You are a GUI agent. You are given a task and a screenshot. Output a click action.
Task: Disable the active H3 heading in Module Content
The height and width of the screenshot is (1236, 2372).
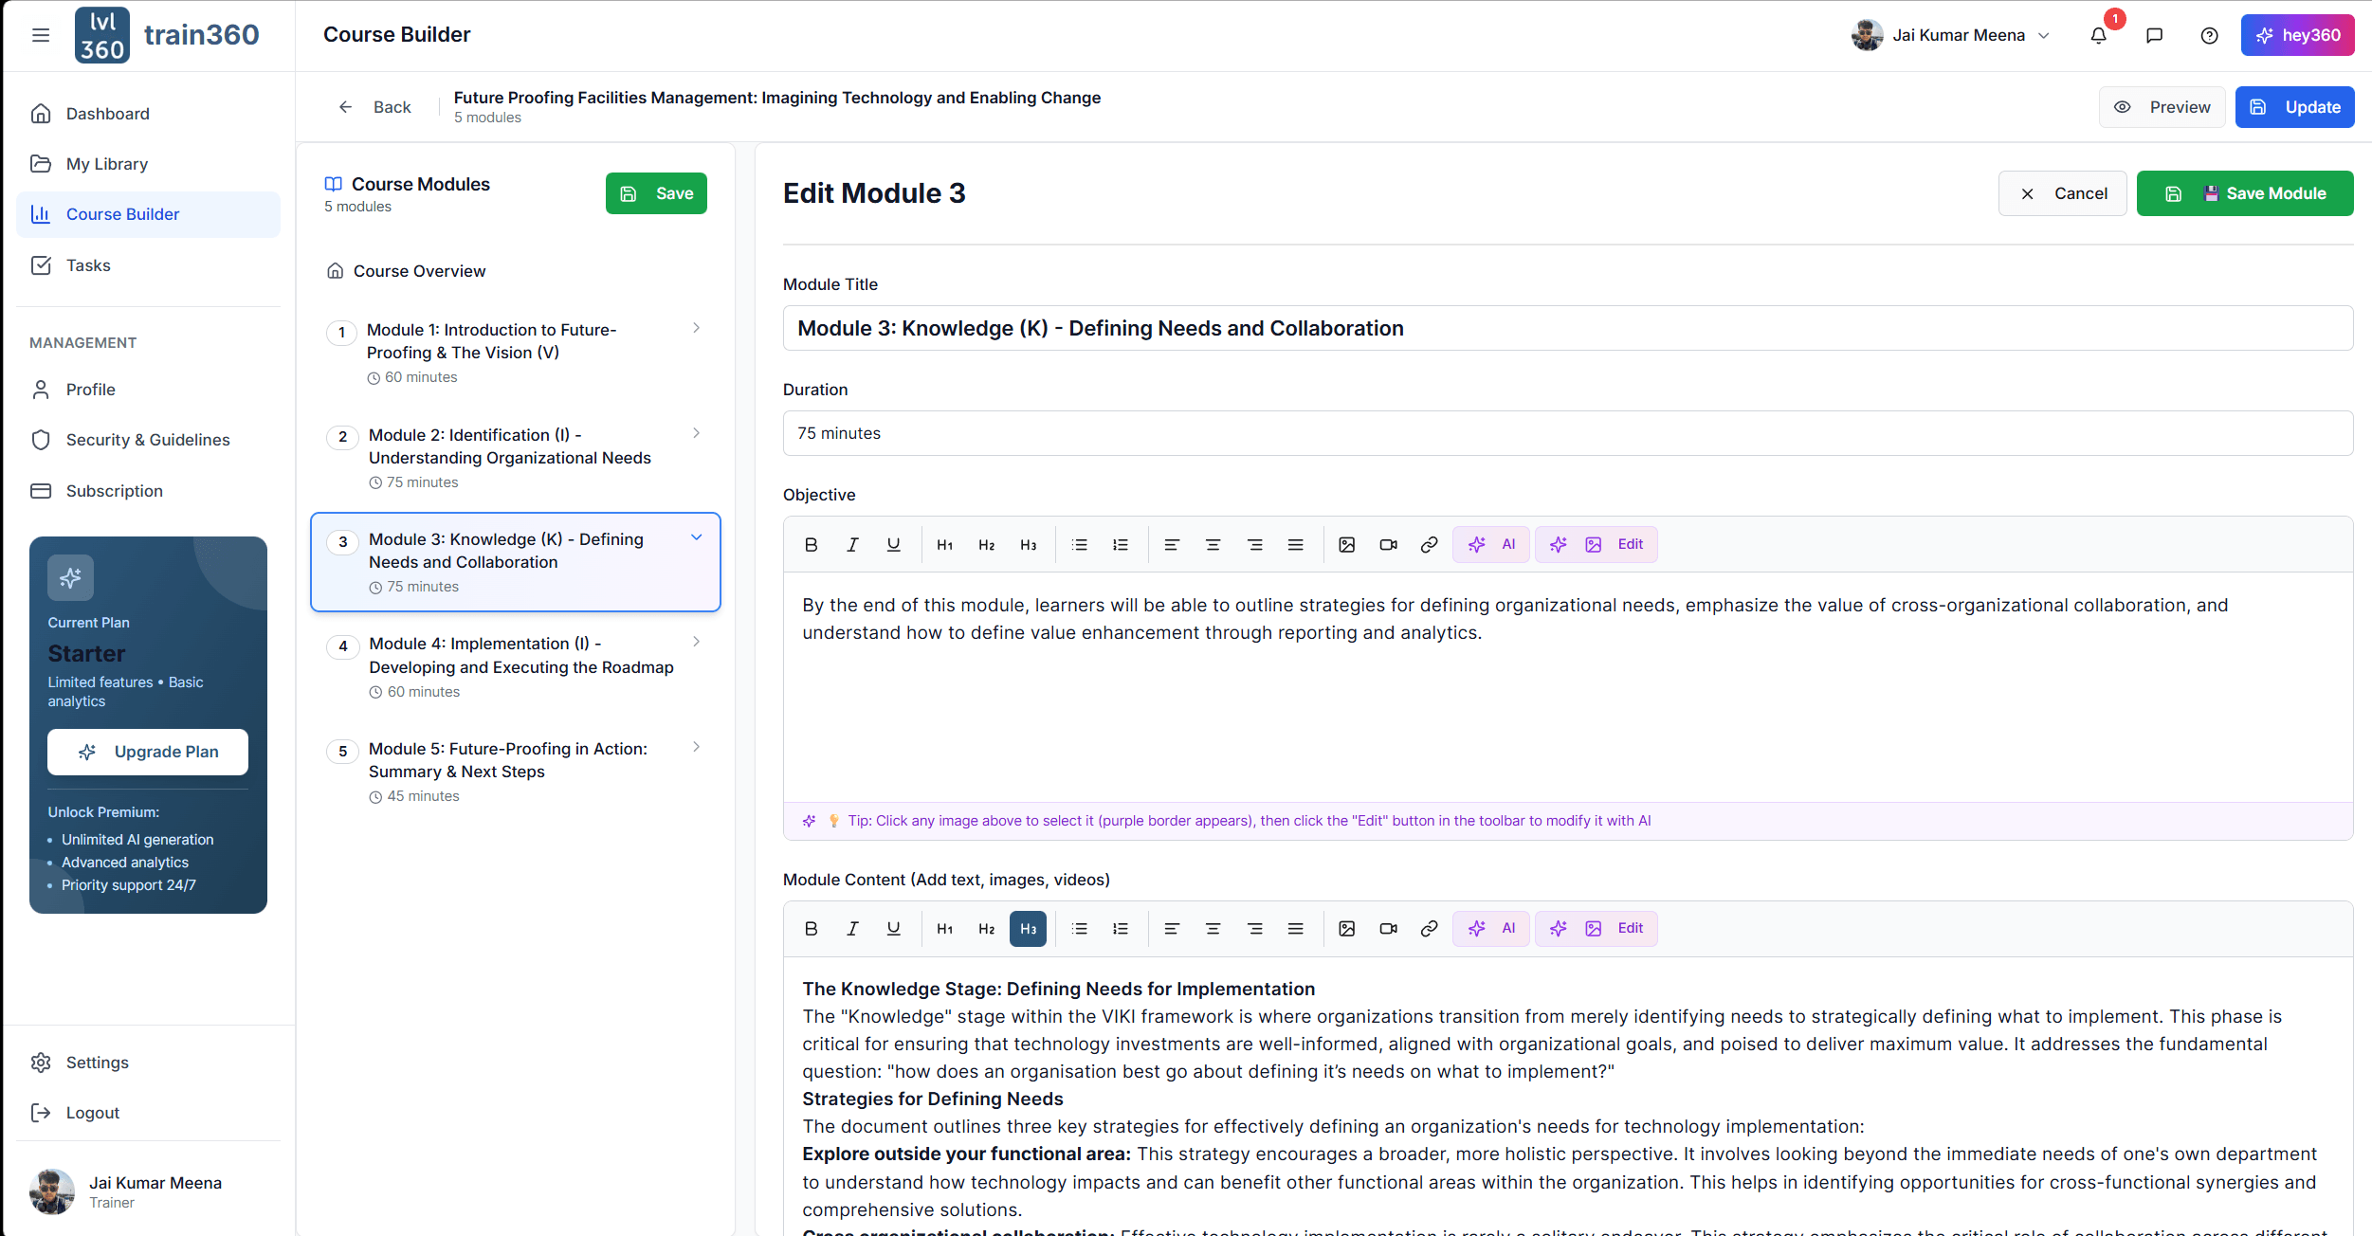pyautogui.click(x=1028, y=928)
